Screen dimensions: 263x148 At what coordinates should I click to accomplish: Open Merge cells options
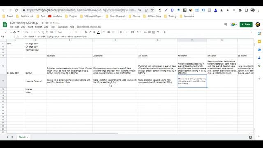pos(114,32)
